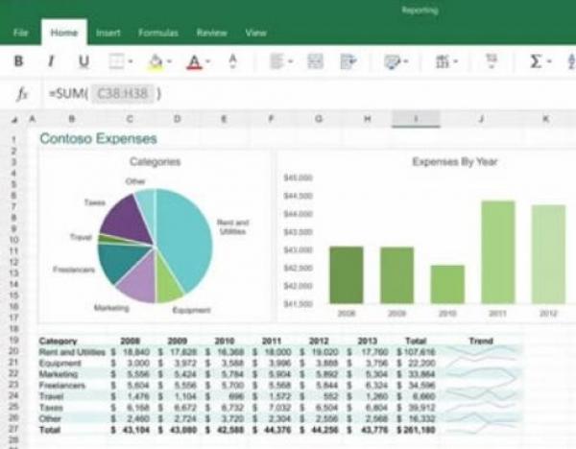Screen dimensions: 576x449
Task: Click the Category header cell
Action: tap(58, 341)
